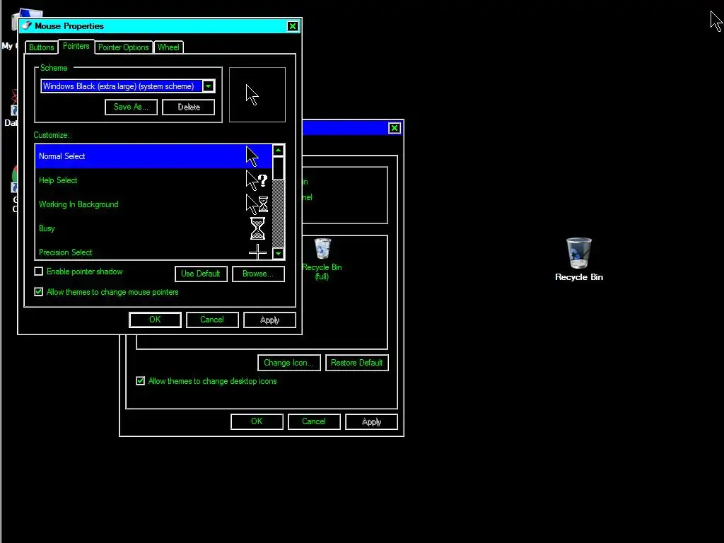This screenshot has width=724, height=543.
Task: Select the Busy pointer row
Action: [x=153, y=228]
